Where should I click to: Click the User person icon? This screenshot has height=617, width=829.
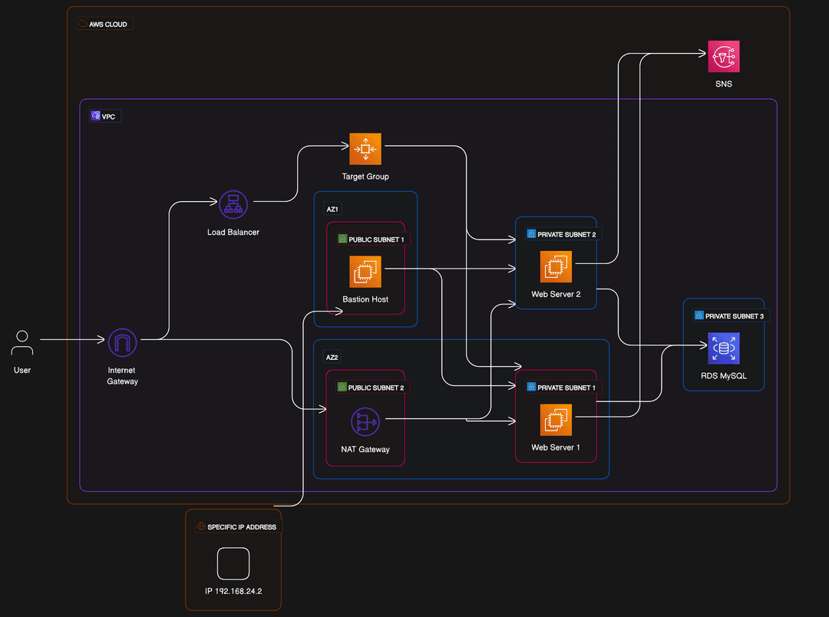coord(22,343)
